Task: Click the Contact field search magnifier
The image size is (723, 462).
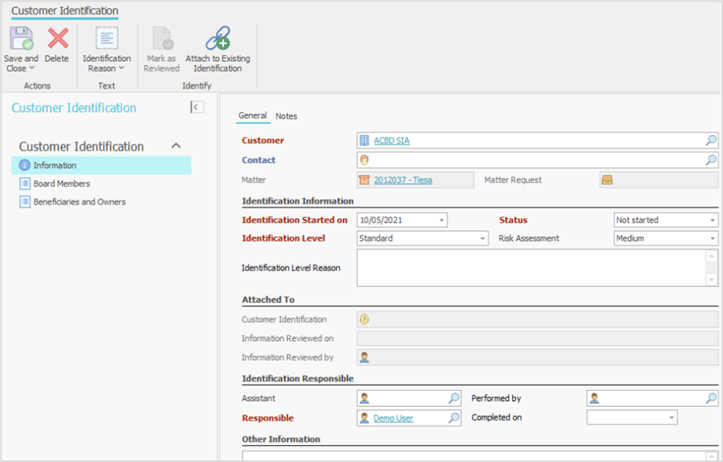Action: (x=711, y=161)
